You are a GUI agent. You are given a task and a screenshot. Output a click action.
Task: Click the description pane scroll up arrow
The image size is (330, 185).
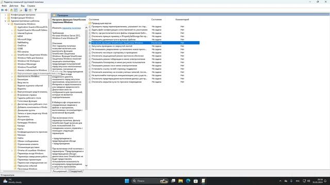(86, 28)
